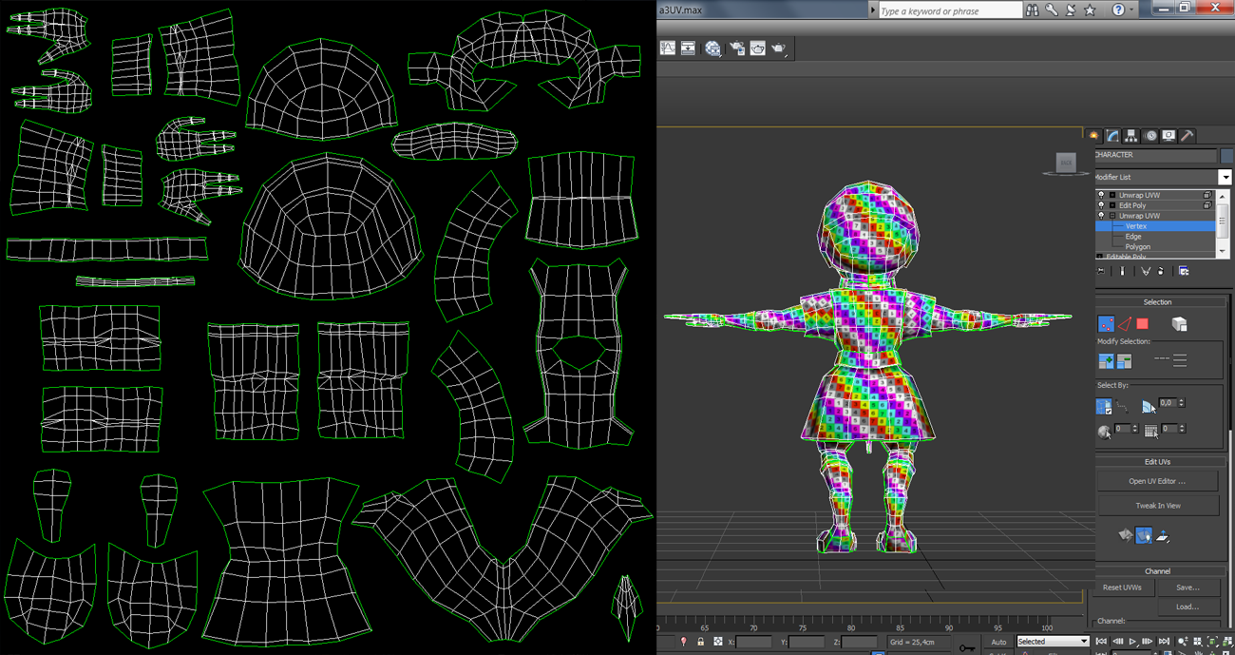Click the Open UV Editor button
The height and width of the screenshot is (655, 1235).
pyautogui.click(x=1157, y=480)
